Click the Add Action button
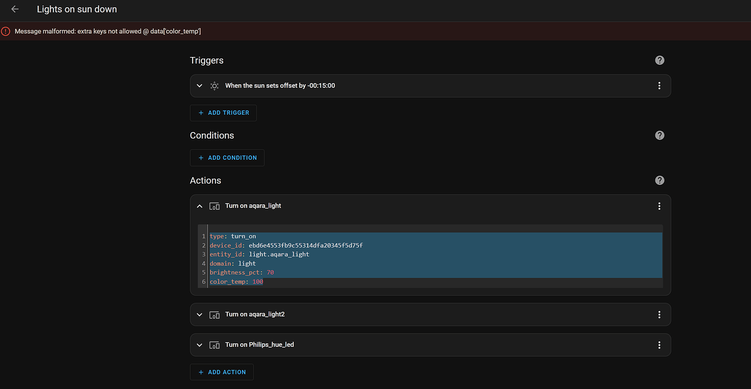This screenshot has height=389, width=751. point(221,372)
